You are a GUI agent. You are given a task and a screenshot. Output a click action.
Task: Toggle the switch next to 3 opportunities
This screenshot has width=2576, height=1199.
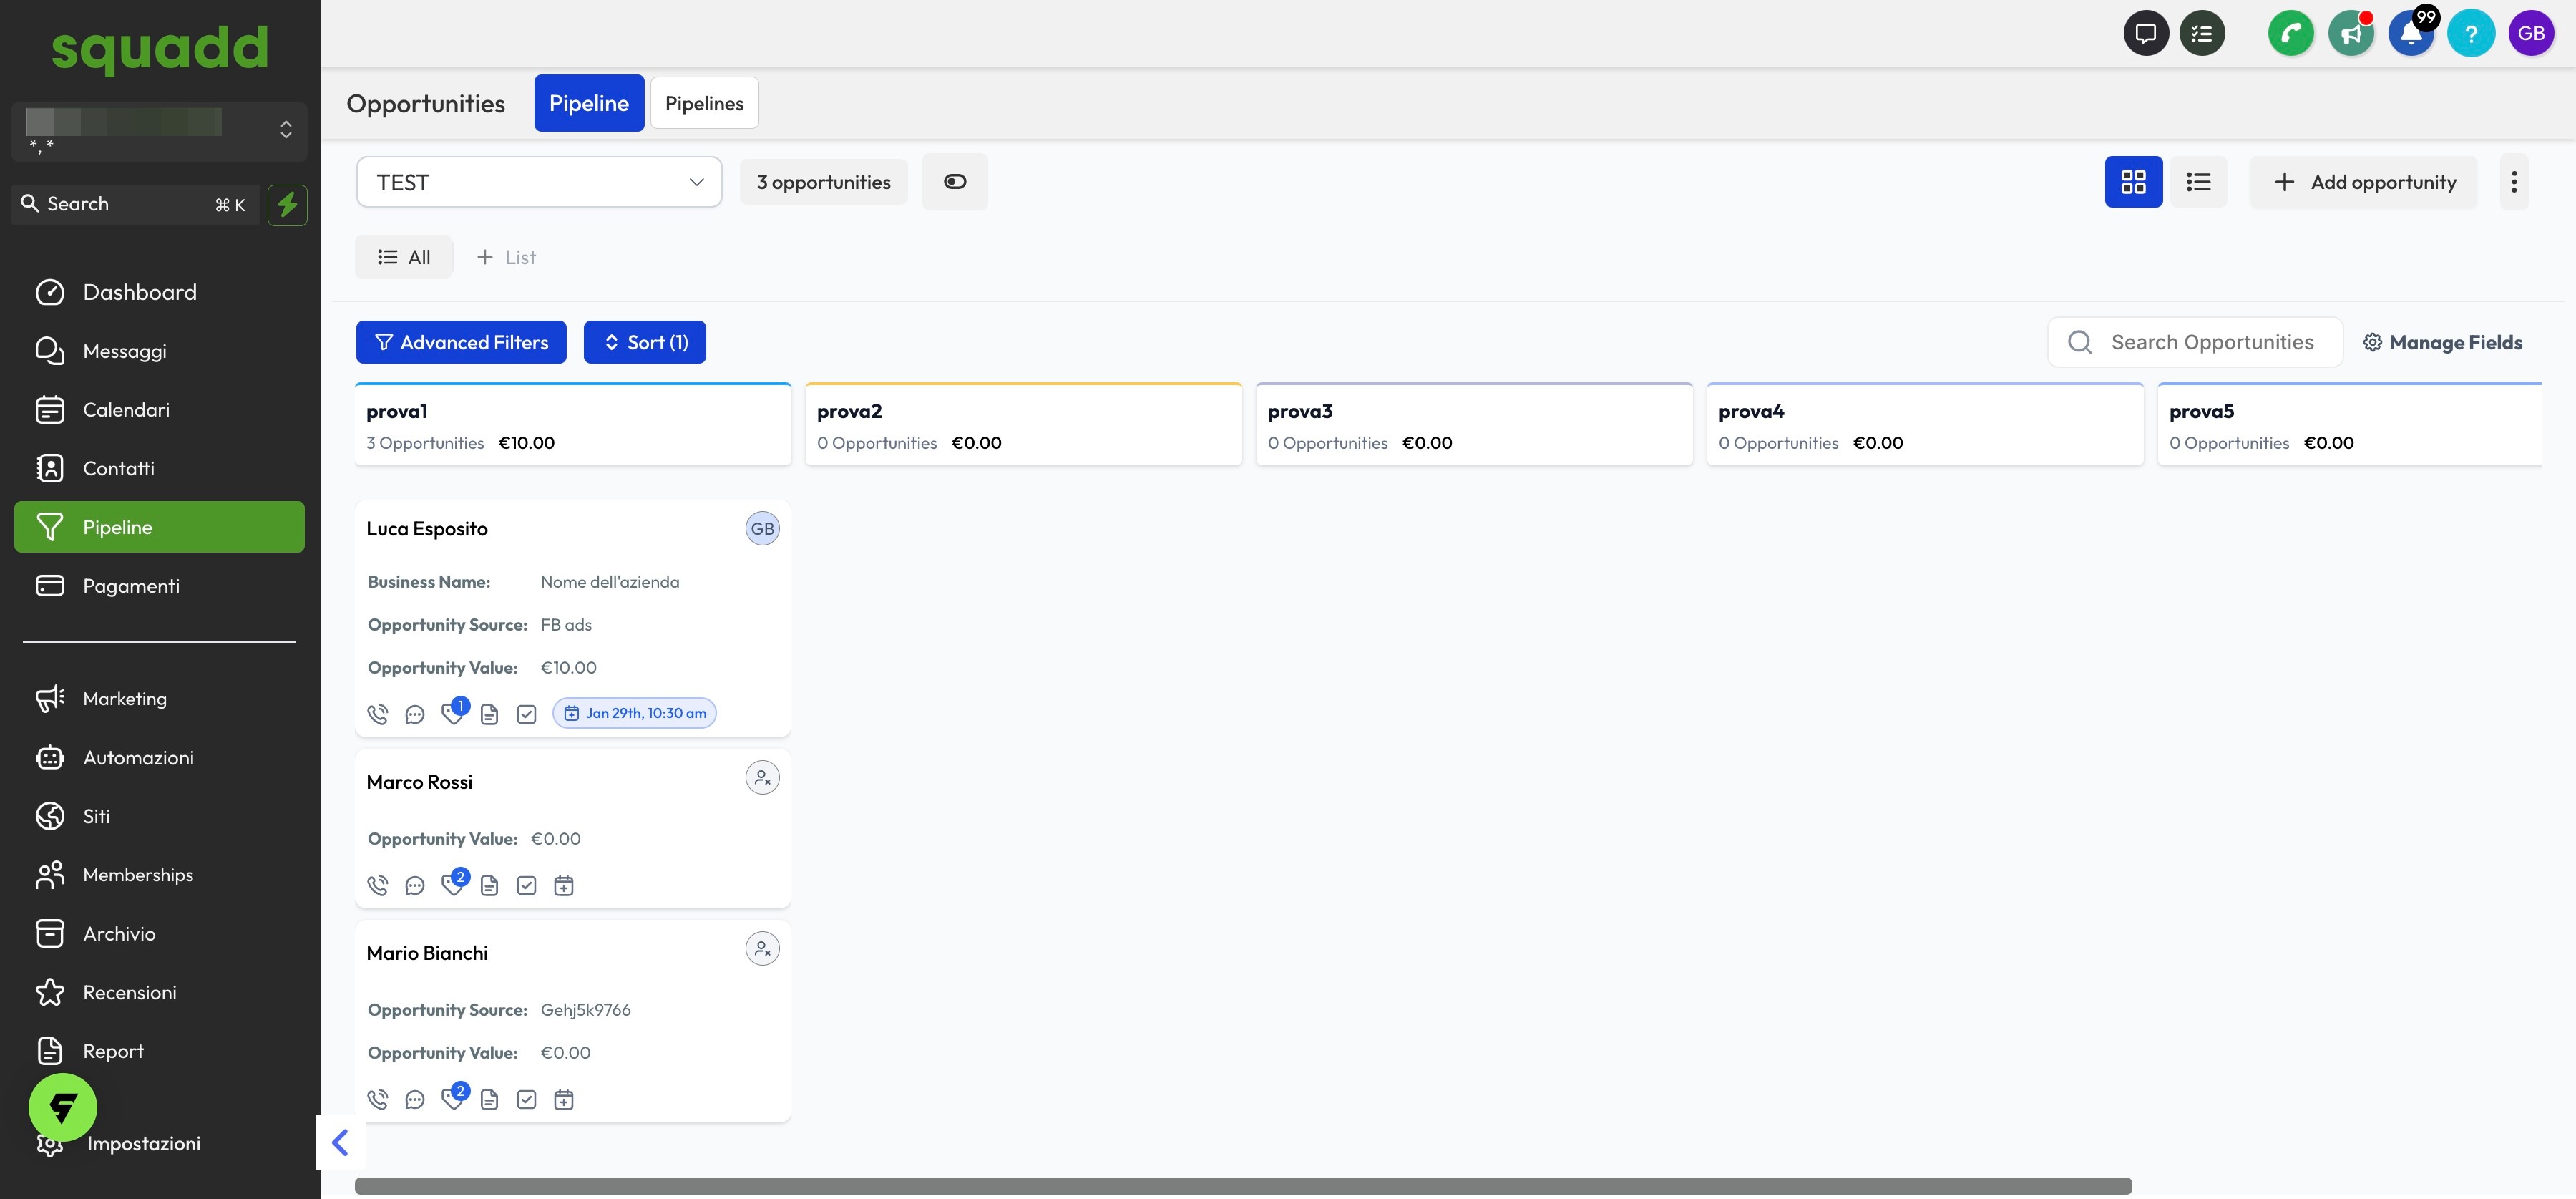tap(954, 182)
